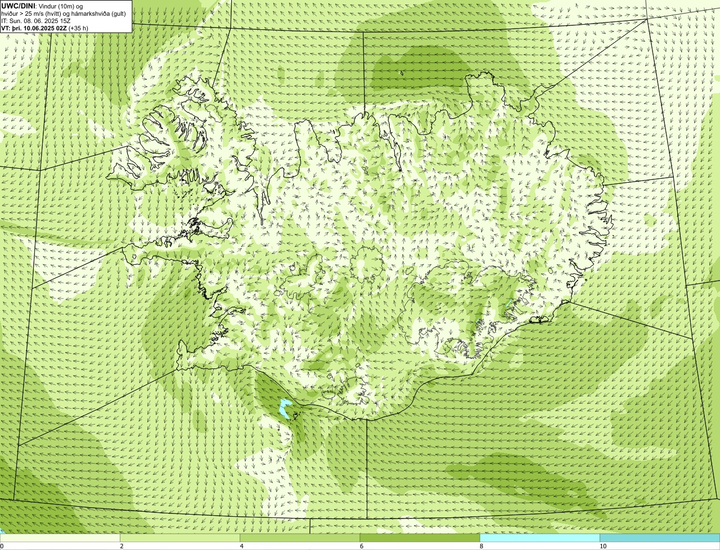Click the legend tick label "4"
Viewport: 720px width, 550px height.
[241, 546]
